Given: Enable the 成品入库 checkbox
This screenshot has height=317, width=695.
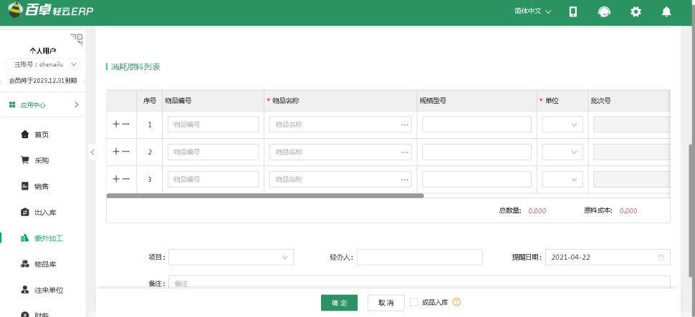Looking at the screenshot, I should coord(414,303).
